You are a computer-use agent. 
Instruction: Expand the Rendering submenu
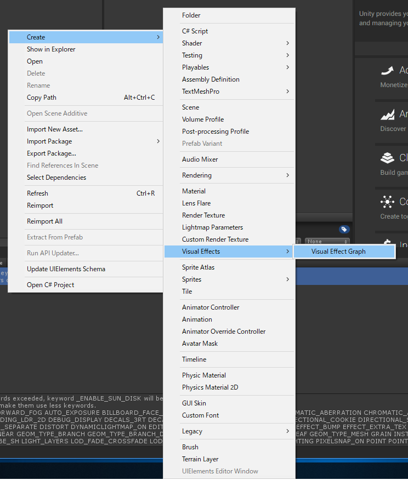pyautogui.click(x=229, y=175)
